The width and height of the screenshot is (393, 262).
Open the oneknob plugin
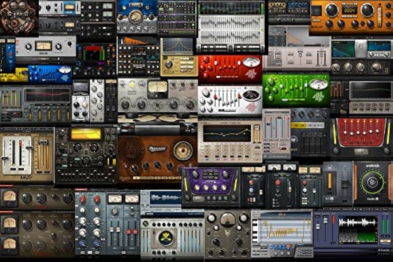tap(373, 184)
